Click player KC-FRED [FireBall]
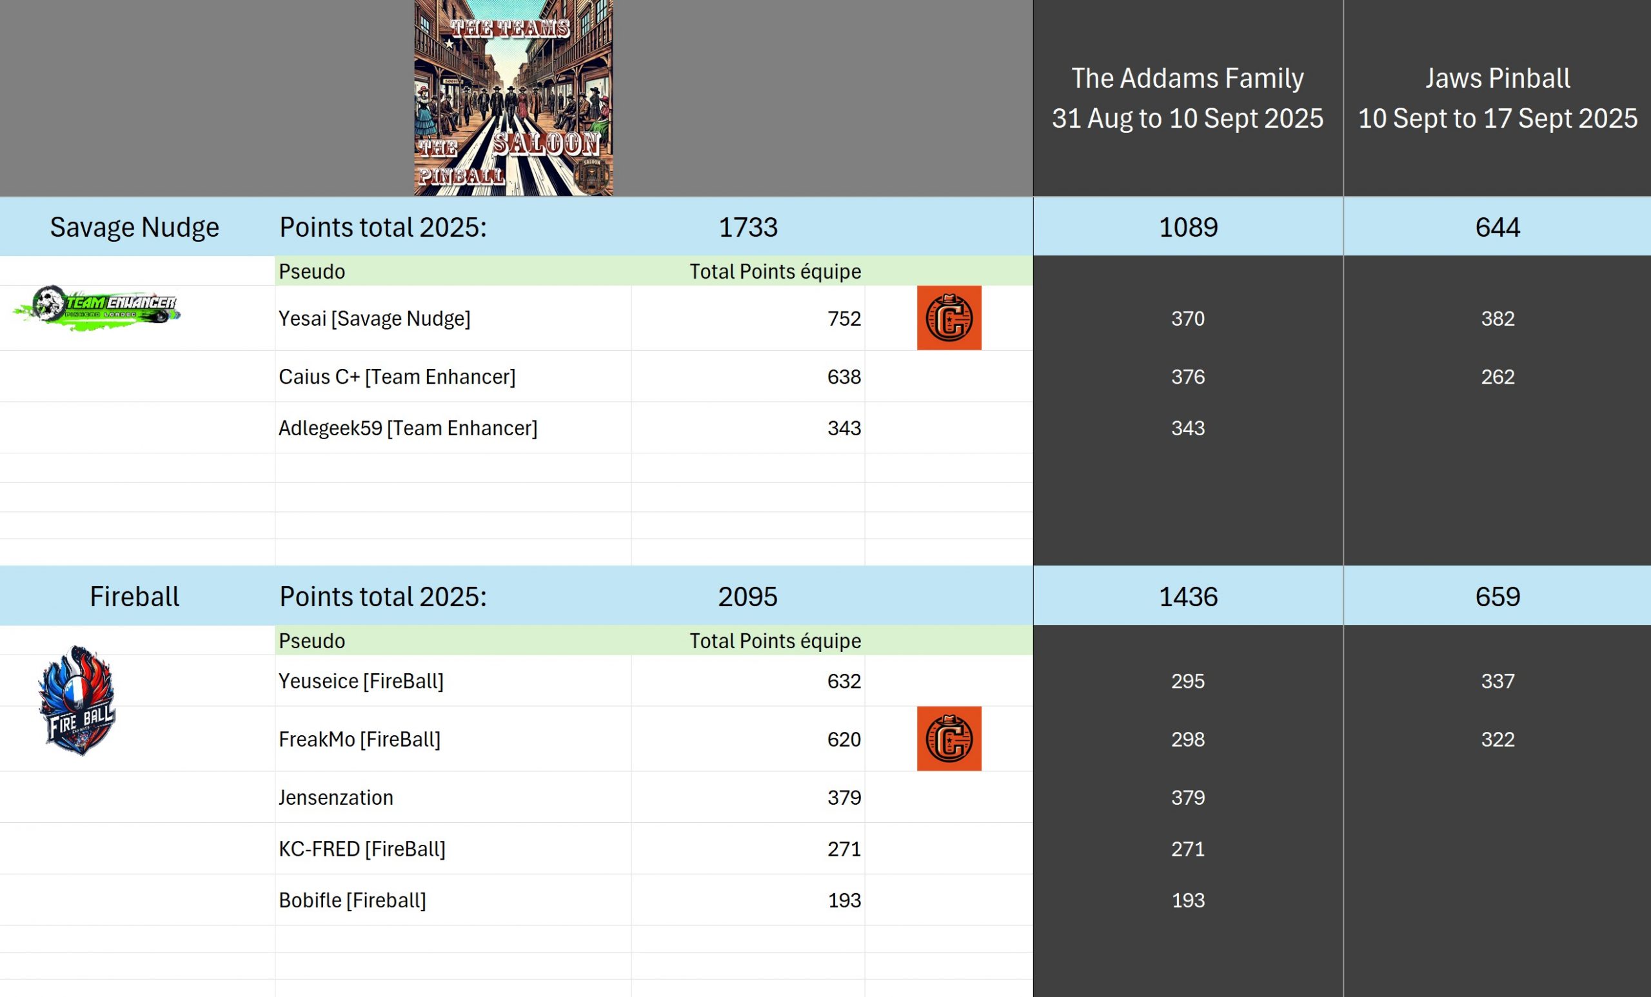Screen dimensions: 1651x997 [362, 849]
